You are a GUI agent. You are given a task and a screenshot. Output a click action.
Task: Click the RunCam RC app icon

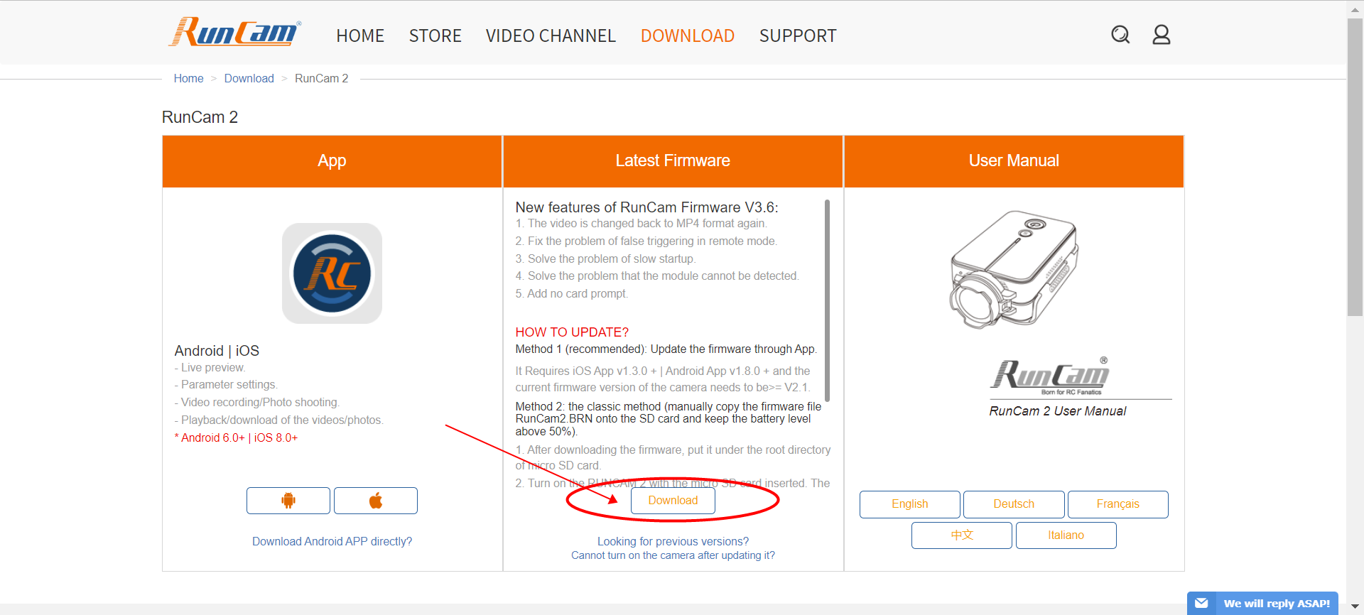pyautogui.click(x=332, y=273)
